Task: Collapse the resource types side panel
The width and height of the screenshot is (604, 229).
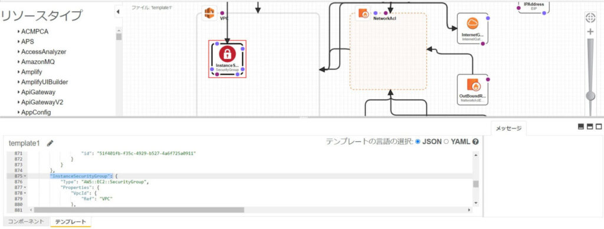Action: click(x=118, y=12)
